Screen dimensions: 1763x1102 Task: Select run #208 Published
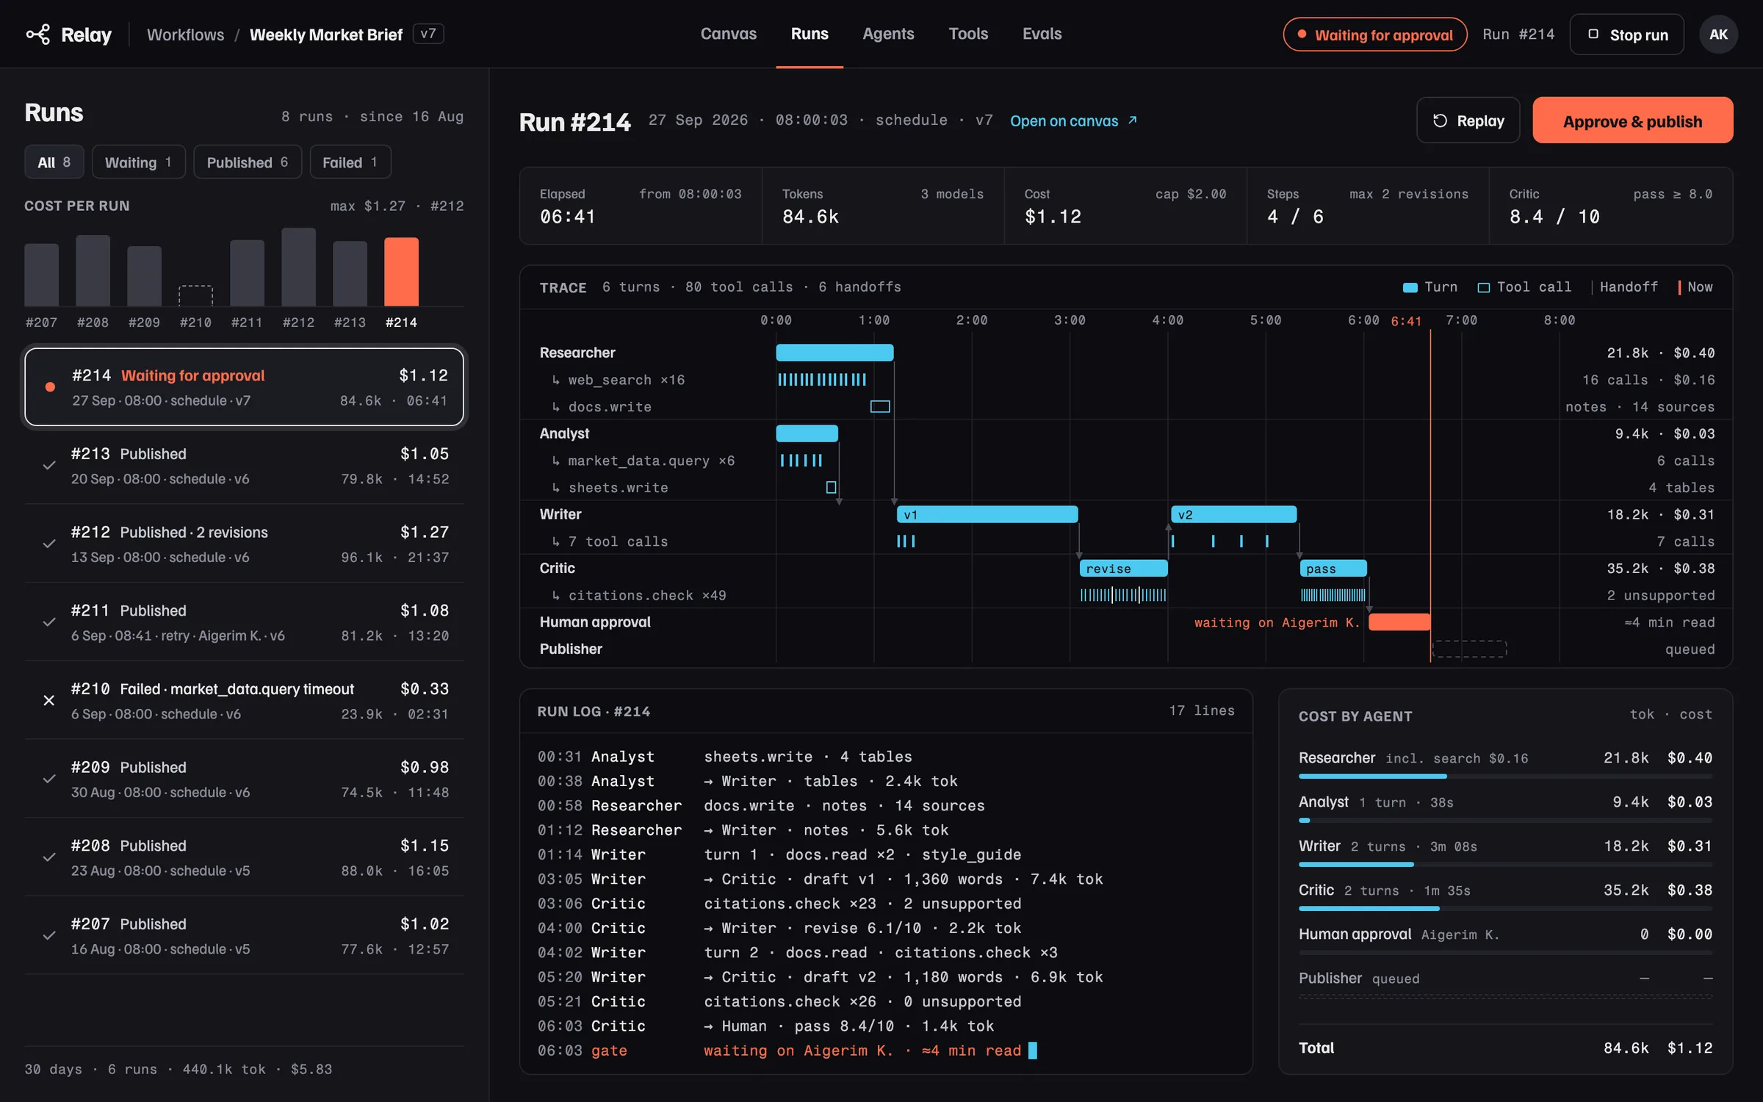click(244, 857)
